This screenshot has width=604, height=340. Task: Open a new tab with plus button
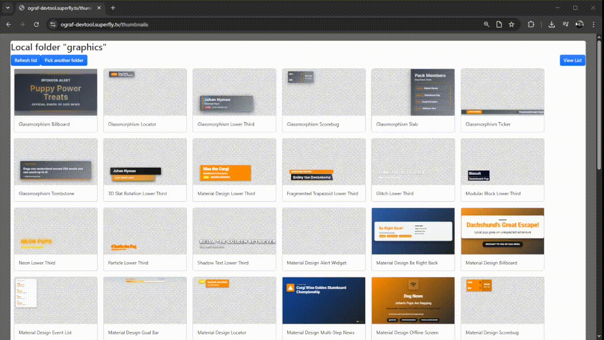tap(113, 8)
